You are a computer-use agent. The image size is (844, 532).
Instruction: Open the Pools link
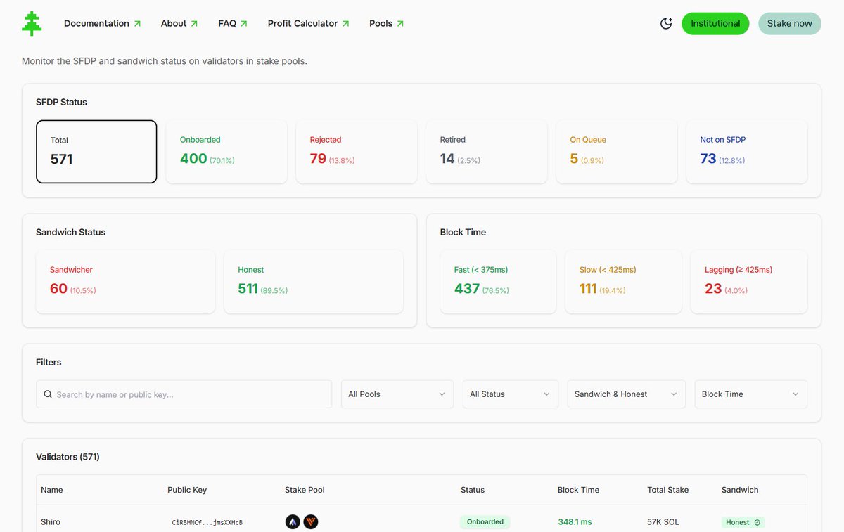(387, 23)
